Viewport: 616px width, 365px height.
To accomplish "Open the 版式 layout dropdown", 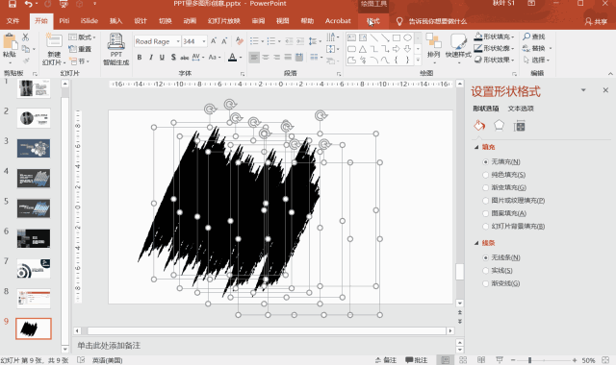I will pyautogui.click(x=82, y=37).
